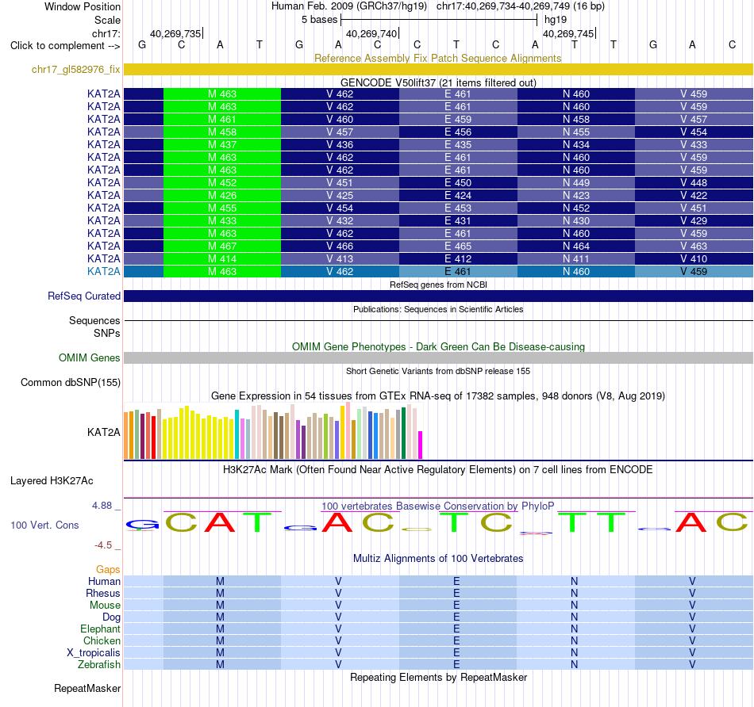The width and height of the screenshot is (754, 707).
Task: Click the E 412 codon cell
Action: click(458, 258)
